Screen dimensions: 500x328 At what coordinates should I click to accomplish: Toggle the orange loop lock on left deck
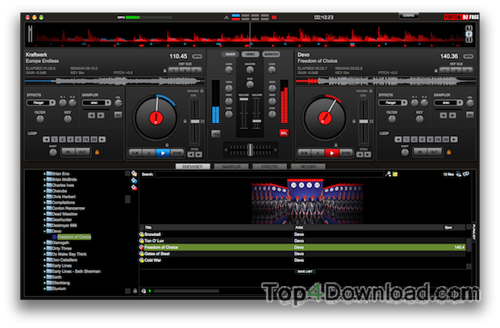[x=97, y=152]
